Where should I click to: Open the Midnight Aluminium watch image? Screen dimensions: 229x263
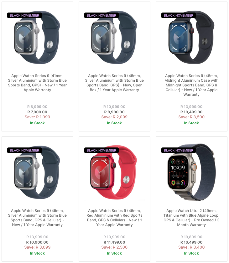pos(191,38)
